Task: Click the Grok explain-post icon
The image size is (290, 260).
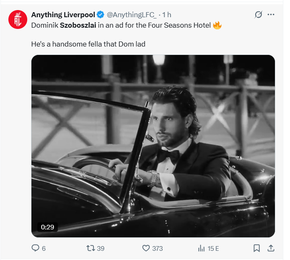Action: [259, 15]
